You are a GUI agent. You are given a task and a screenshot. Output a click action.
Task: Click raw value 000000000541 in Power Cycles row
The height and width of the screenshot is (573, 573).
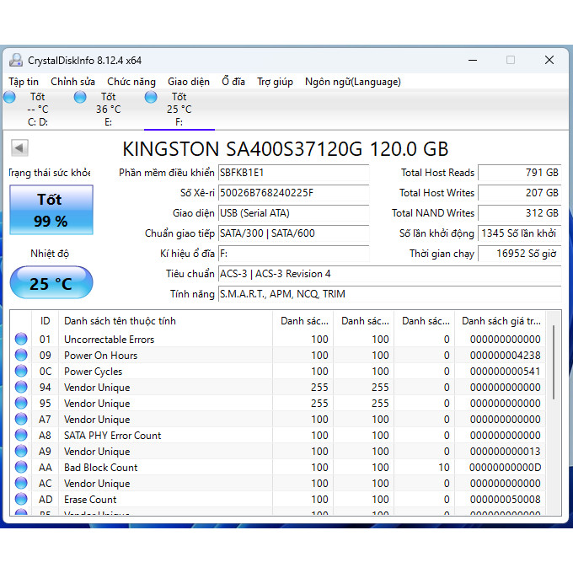point(505,372)
